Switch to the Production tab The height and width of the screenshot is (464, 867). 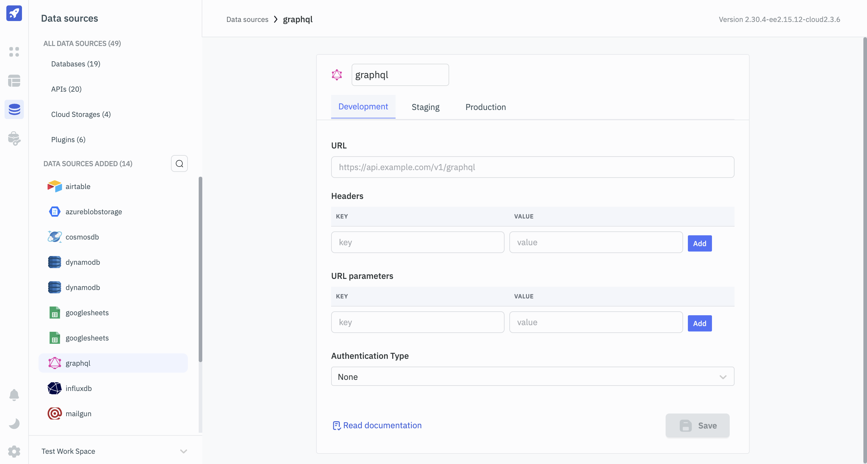[x=485, y=107]
